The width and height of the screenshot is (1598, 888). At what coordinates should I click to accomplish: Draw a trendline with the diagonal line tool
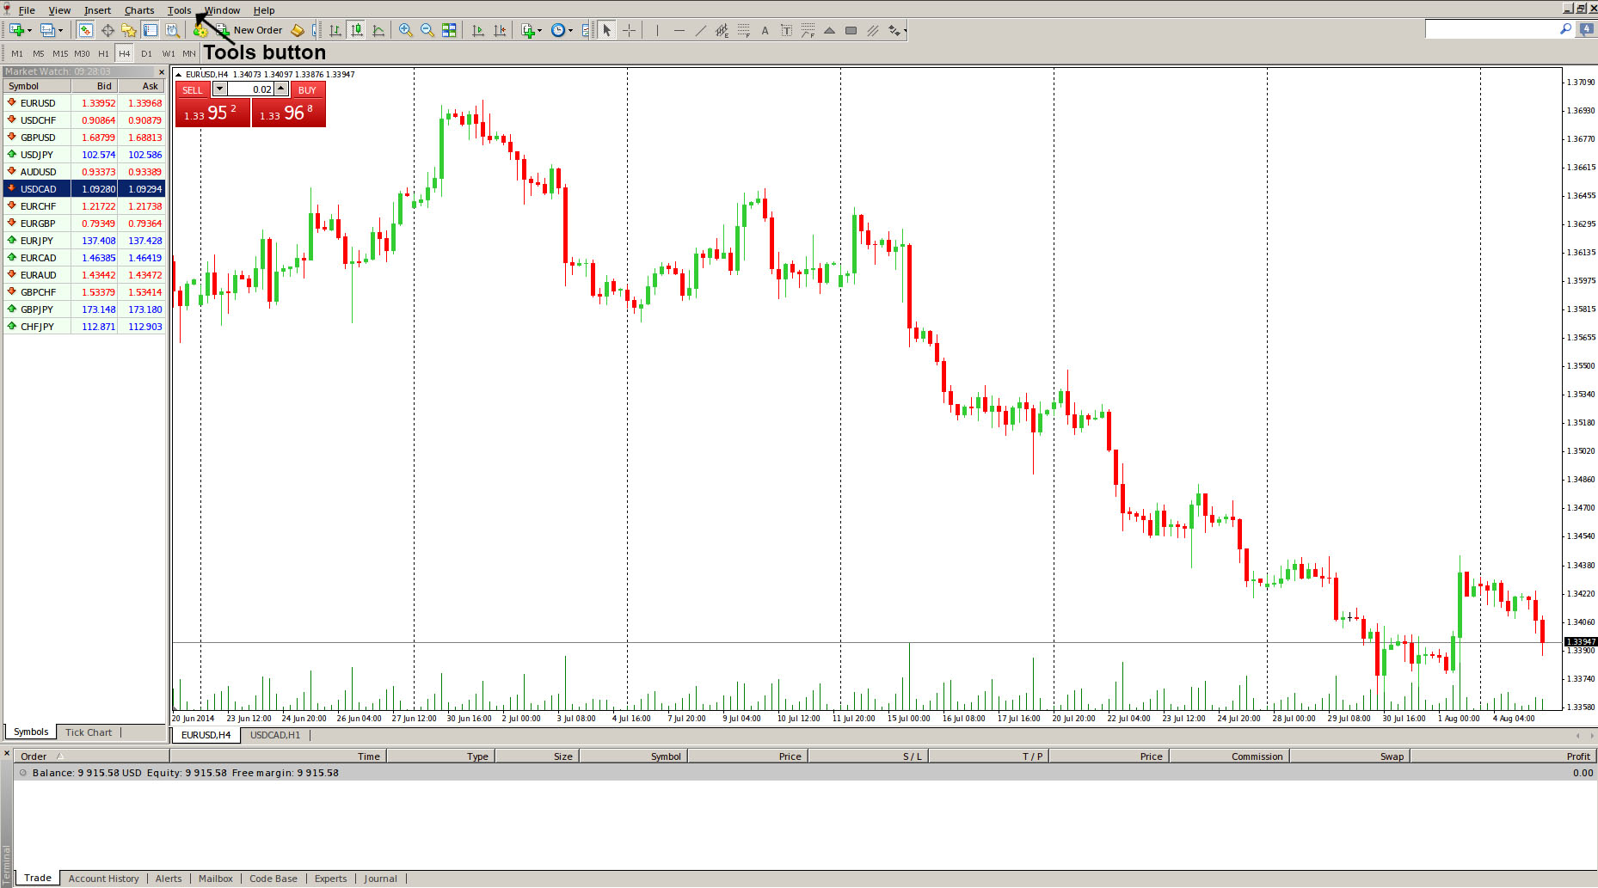700,30
